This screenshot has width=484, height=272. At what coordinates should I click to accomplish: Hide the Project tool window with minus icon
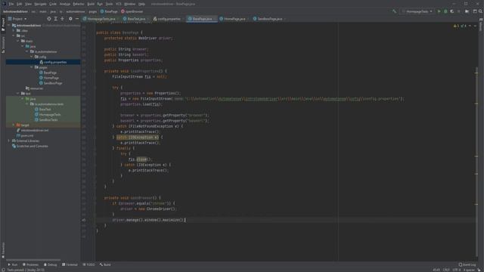pyautogui.click(x=77, y=19)
